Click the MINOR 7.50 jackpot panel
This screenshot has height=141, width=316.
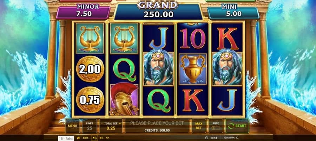[x=83, y=12]
